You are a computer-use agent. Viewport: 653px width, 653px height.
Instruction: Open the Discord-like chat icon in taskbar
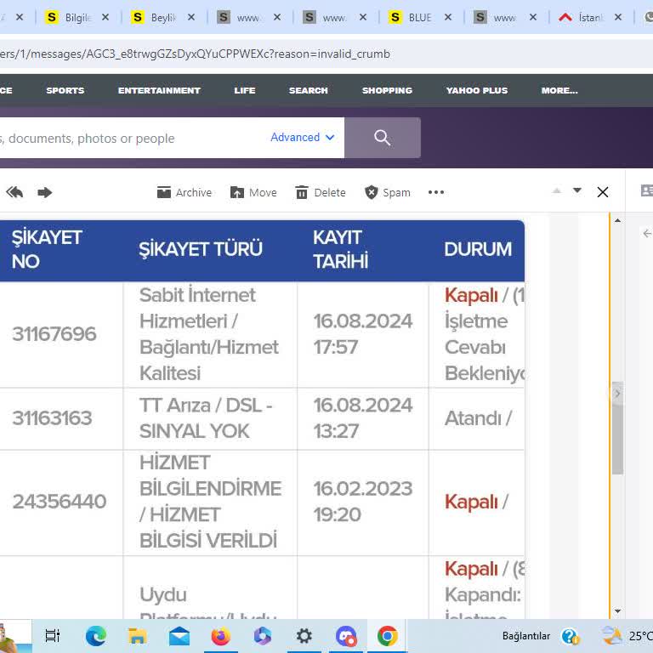[x=346, y=636]
